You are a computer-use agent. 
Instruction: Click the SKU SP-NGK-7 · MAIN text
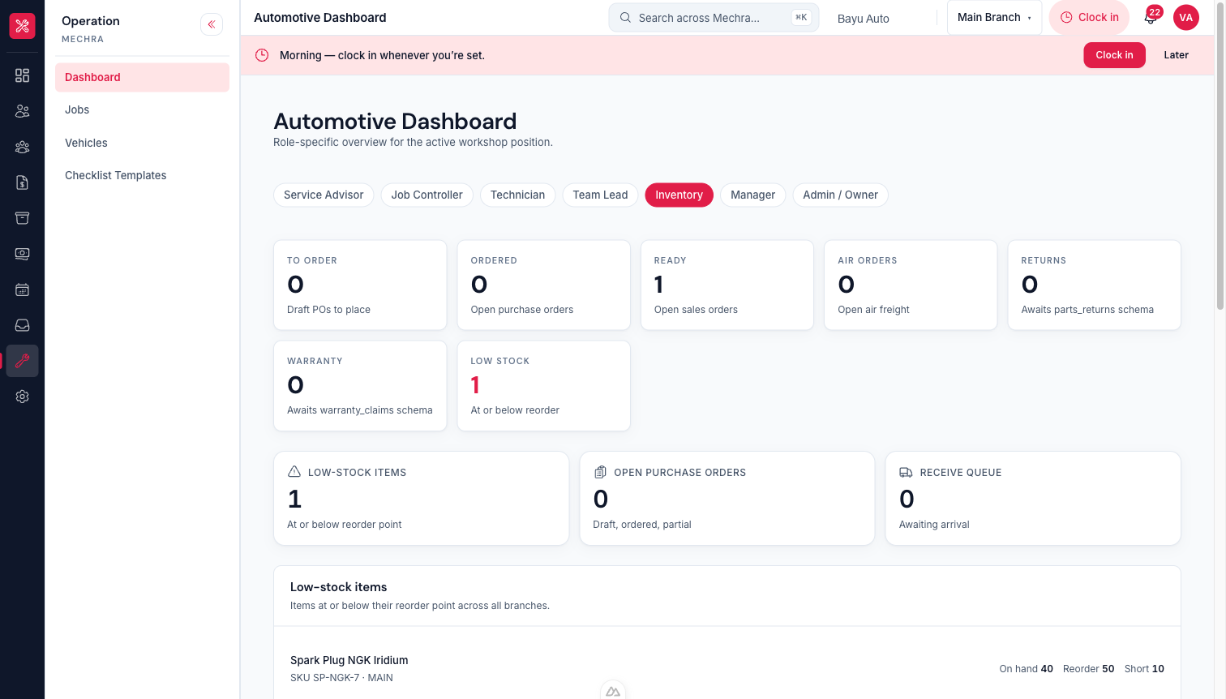coord(341,678)
